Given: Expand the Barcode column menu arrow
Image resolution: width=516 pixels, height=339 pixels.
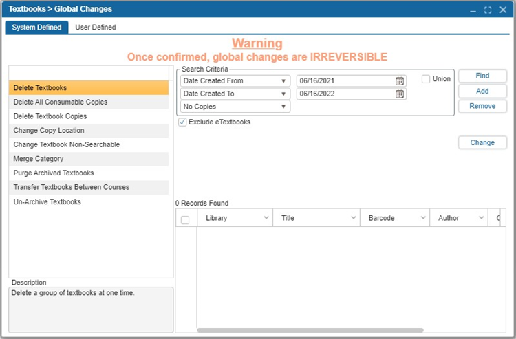Looking at the screenshot, I should (423, 218).
